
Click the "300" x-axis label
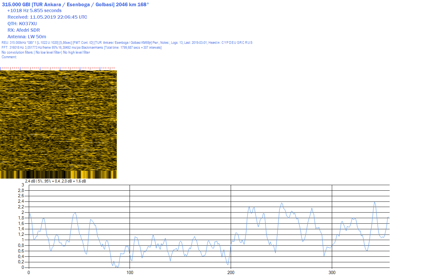tap(332, 272)
